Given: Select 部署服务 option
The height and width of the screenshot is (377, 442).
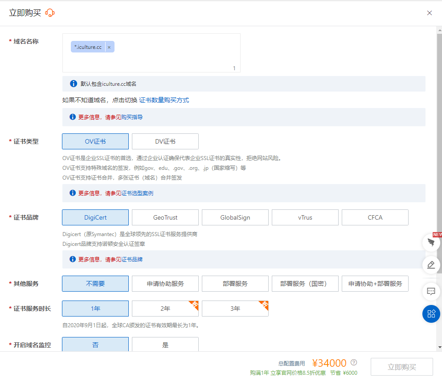Looking at the screenshot, I should (x=235, y=284).
